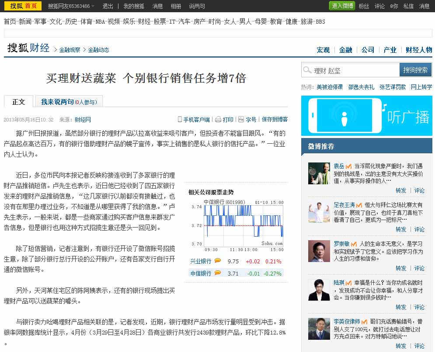Click the 搜狐首页 logo button
This screenshot has width=435, height=352.
coord(23,6)
